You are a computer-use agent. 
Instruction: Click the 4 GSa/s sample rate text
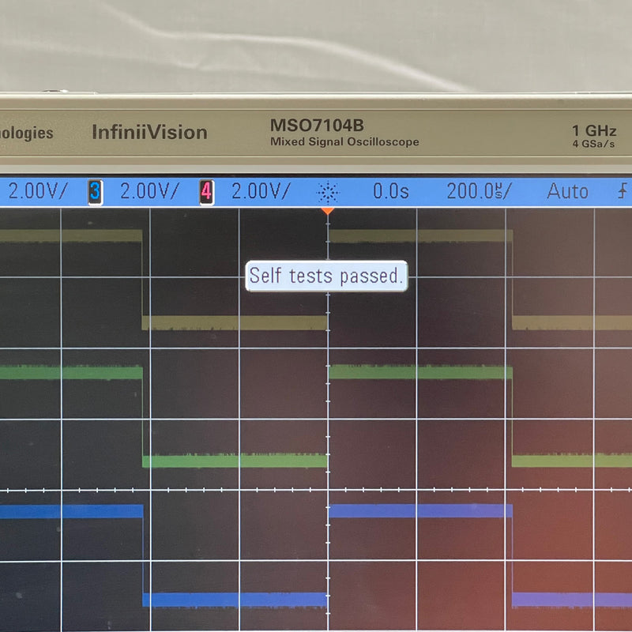(x=594, y=145)
